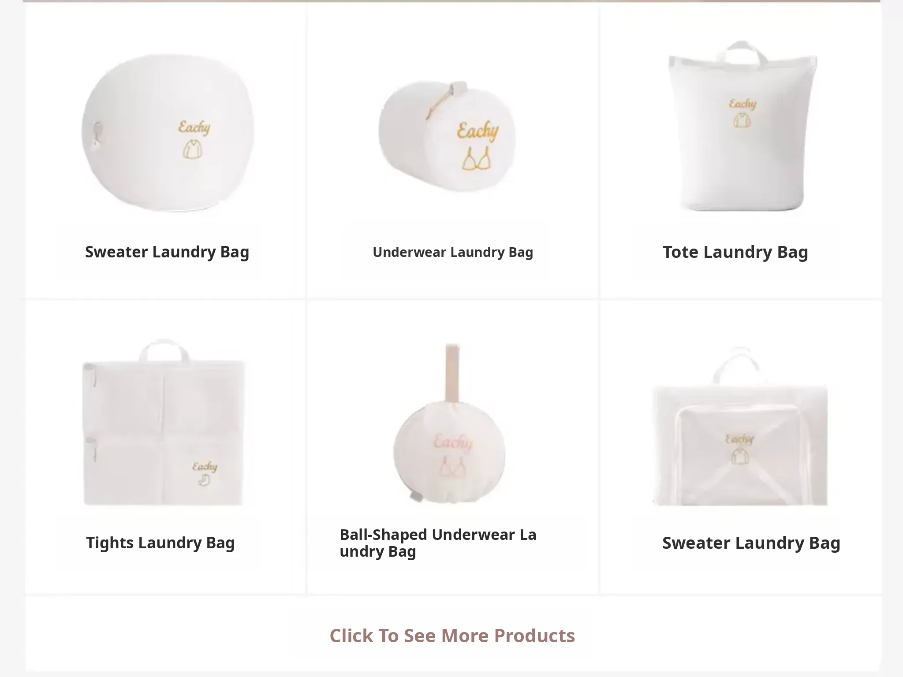Tap the sock icon on tights bag
Image resolution: width=903 pixels, height=677 pixels.
pos(204,480)
